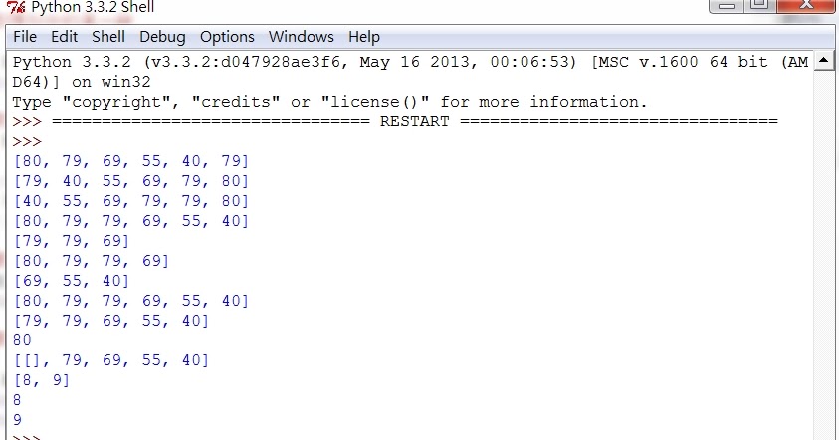
Task: Click the minimize window button
Action: click(726, 5)
